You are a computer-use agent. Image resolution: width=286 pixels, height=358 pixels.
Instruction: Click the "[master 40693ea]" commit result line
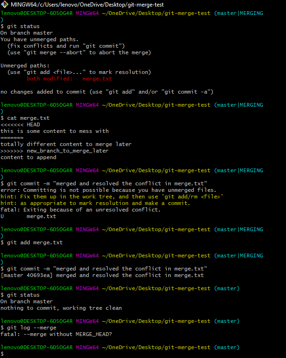tap(102, 275)
